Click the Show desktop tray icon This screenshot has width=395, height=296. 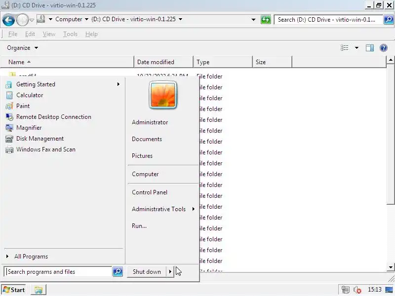click(x=389, y=290)
